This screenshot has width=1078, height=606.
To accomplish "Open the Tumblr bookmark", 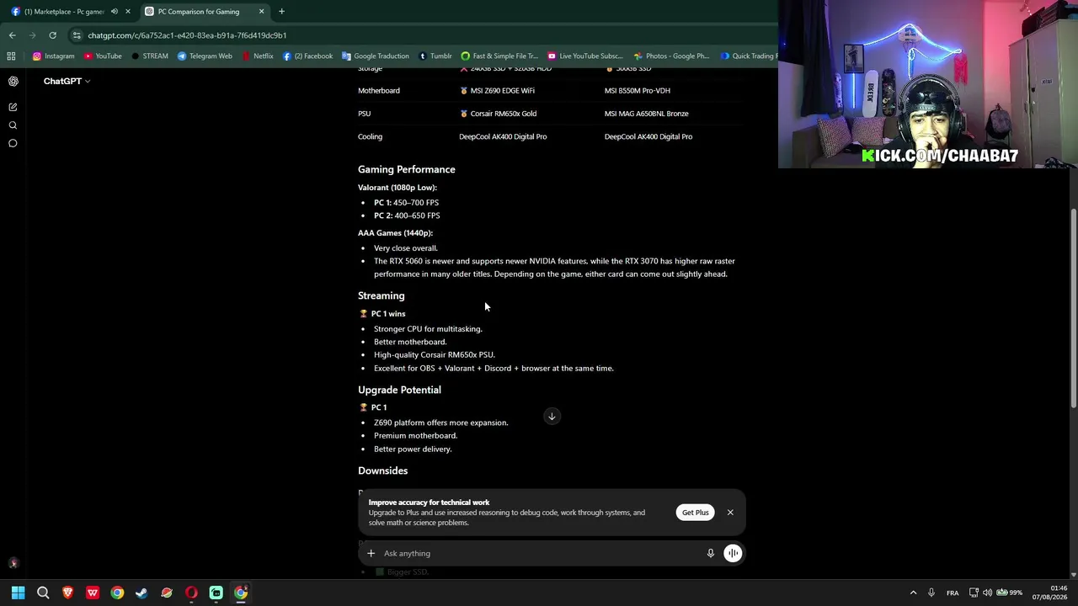I will tap(435, 56).
